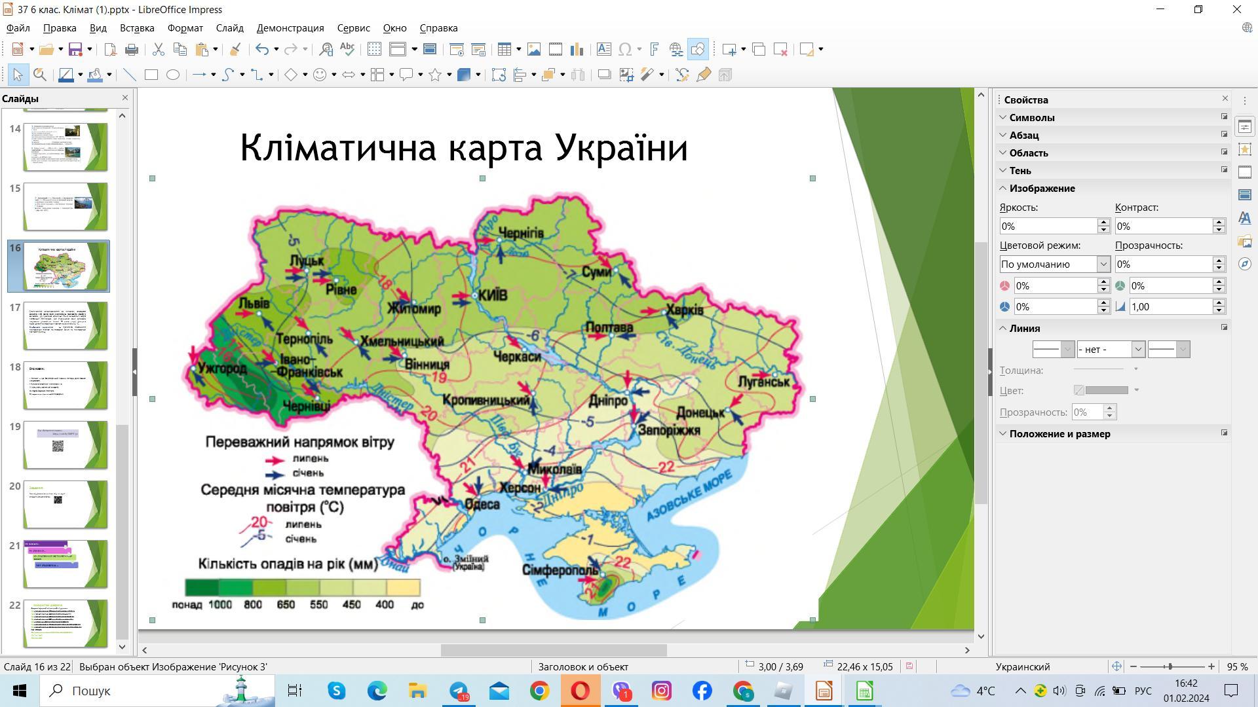Activate the Zoom and pan tool
The image size is (1258, 707).
[x=40, y=75]
